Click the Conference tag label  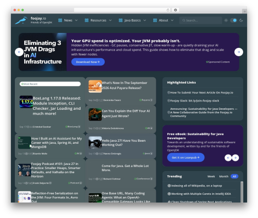point(143,179)
